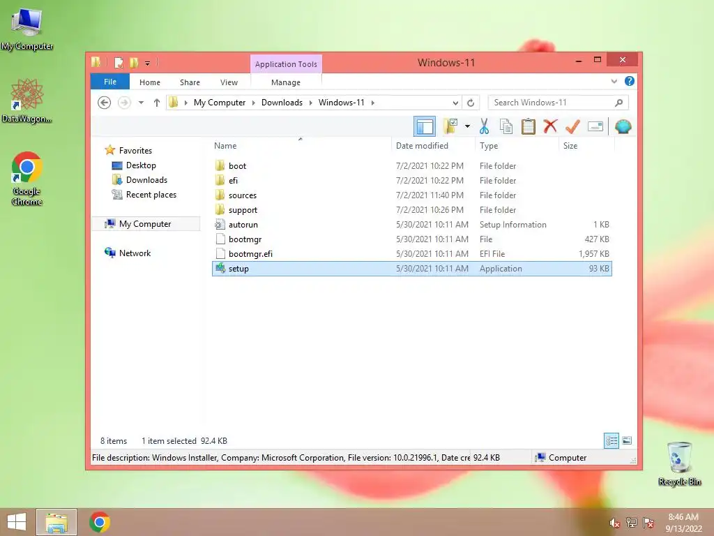The height and width of the screenshot is (536, 714).
Task: Switch to the View ribbon tab
Action: pos(229,82)
